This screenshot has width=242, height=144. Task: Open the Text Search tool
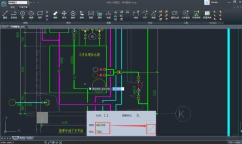point(185,15)
